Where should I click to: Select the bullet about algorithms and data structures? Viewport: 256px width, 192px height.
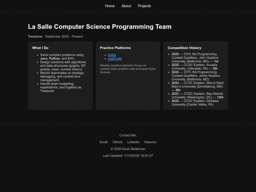click(63, 65)
